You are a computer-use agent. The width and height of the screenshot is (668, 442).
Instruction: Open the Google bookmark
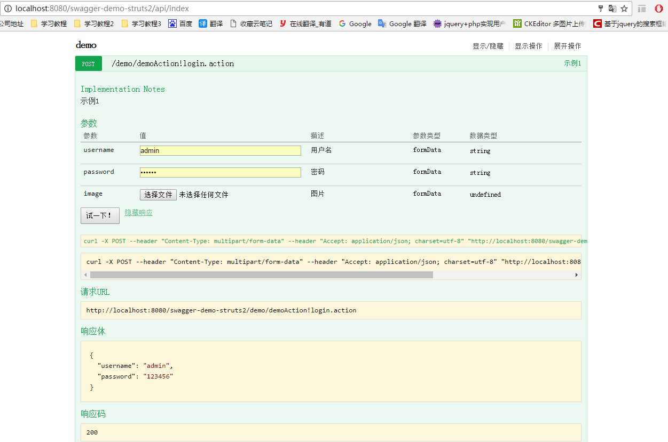[x=355, y=23]
